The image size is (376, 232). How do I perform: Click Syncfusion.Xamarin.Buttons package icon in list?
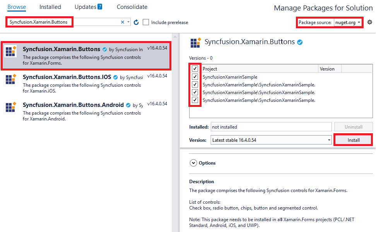point(11,52)
